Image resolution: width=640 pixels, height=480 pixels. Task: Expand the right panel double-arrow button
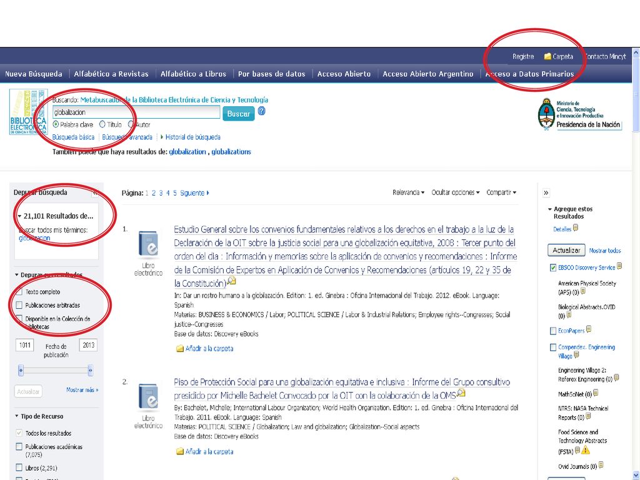(546, 192)
